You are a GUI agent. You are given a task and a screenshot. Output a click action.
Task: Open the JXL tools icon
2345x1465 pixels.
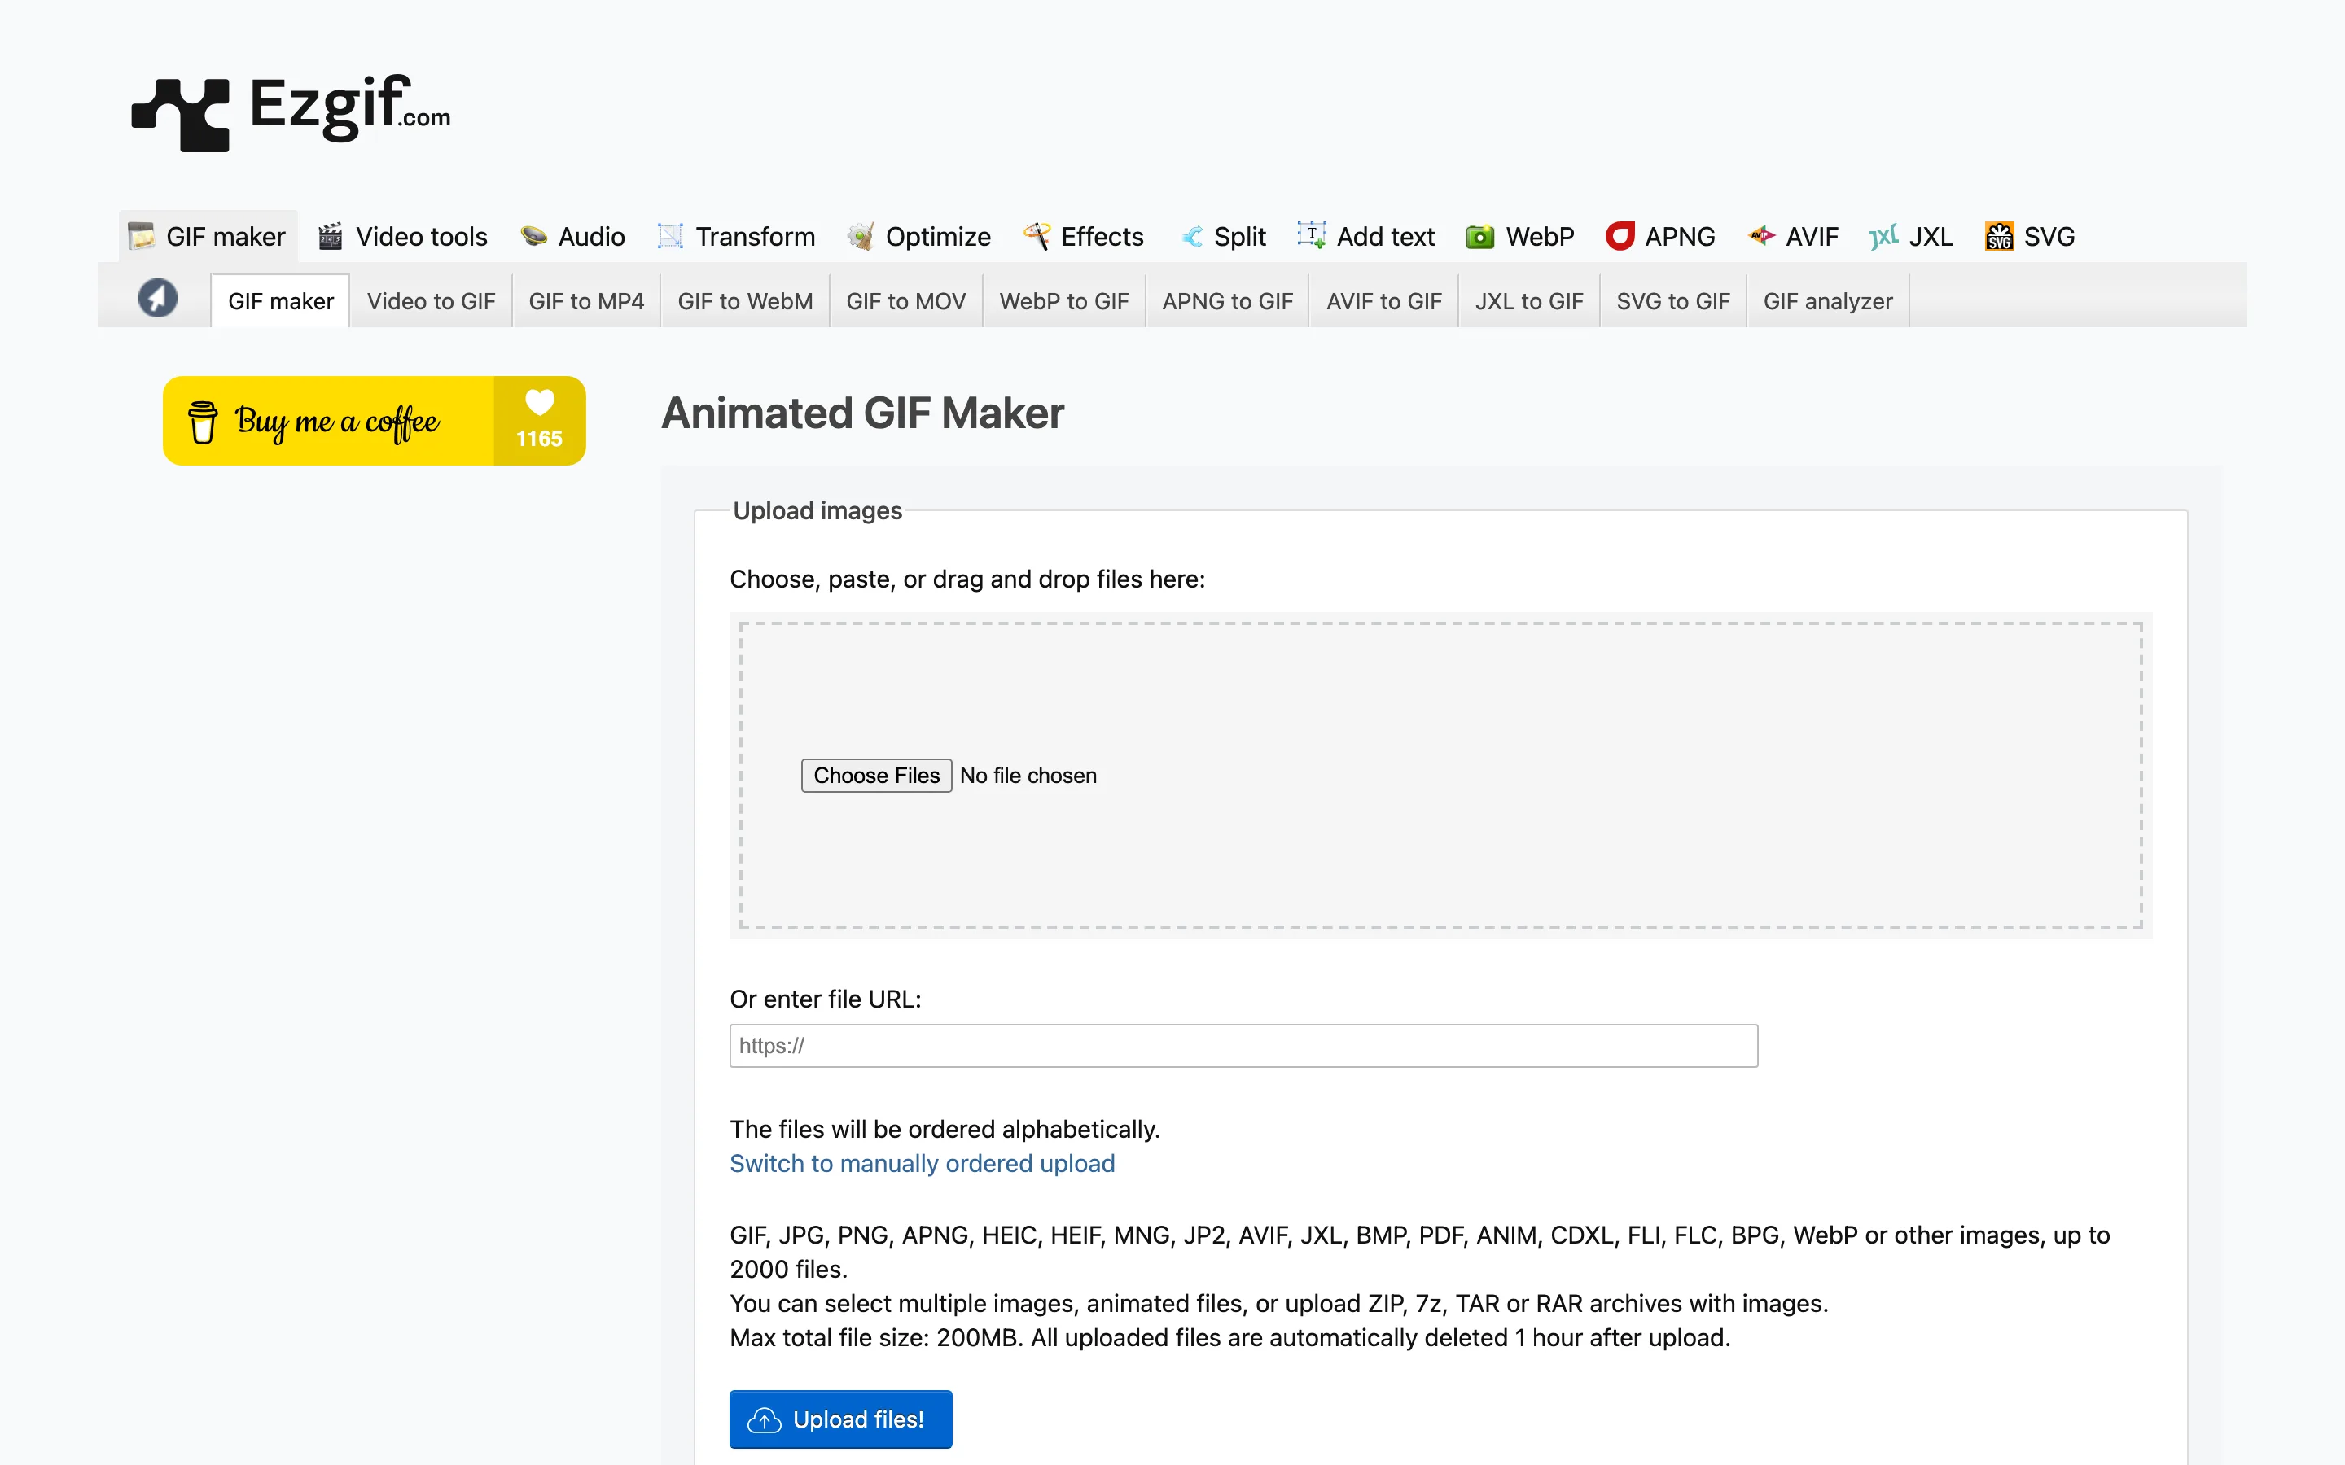click(x=1883, y=236)
